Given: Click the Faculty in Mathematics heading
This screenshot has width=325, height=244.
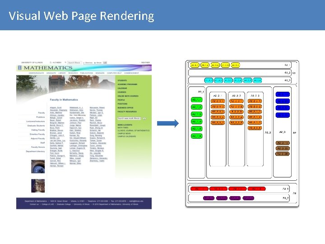Looking at the screenshot, I should [64, 99].
